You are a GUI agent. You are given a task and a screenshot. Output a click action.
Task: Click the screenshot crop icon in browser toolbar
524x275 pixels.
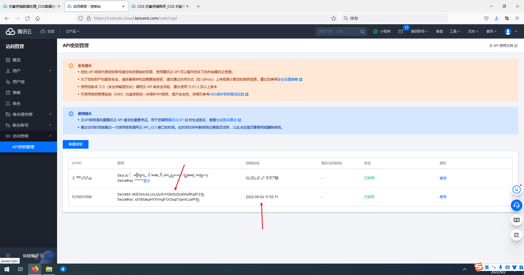tap(507, 18)
